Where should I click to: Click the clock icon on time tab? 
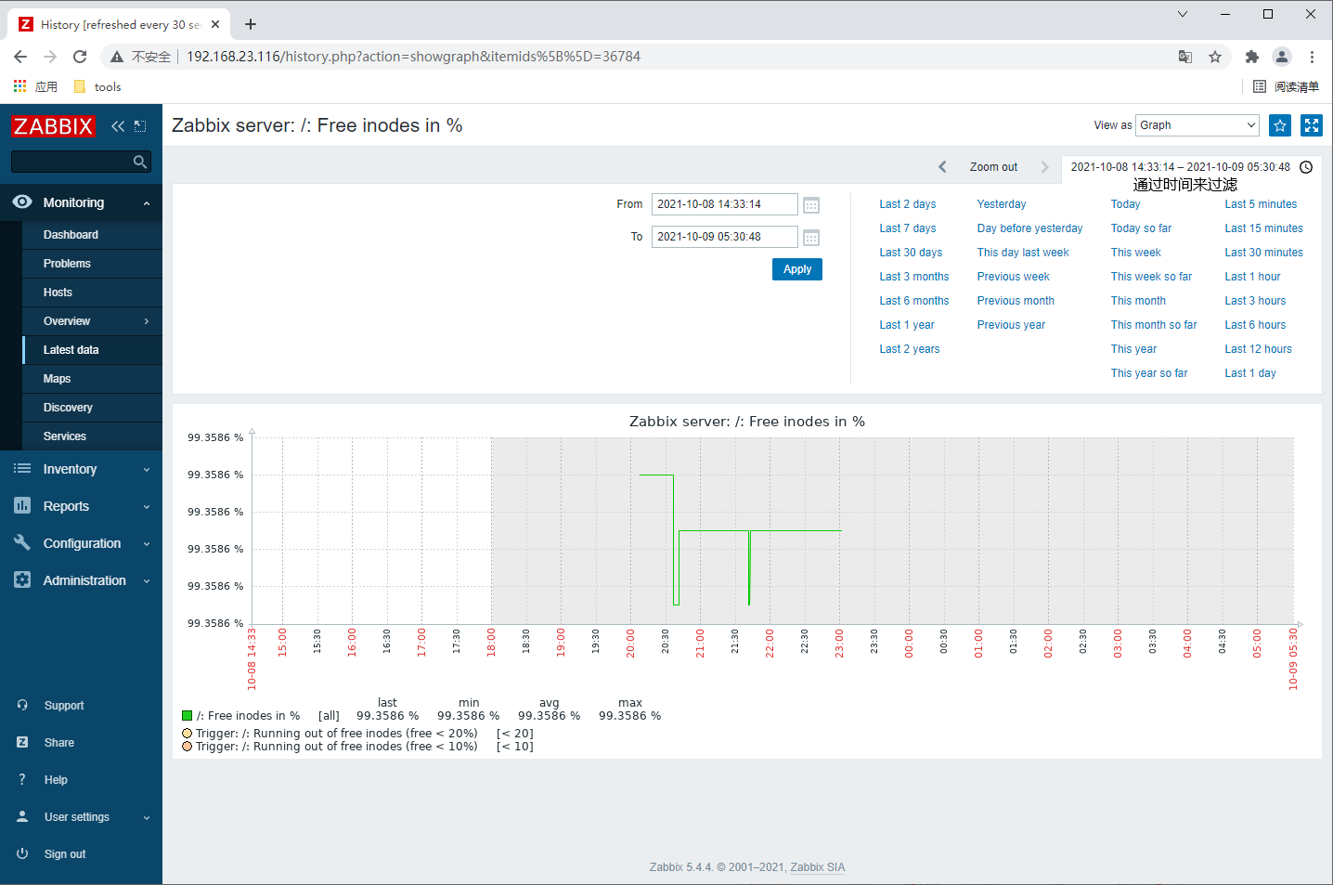tap(1306, 167)
